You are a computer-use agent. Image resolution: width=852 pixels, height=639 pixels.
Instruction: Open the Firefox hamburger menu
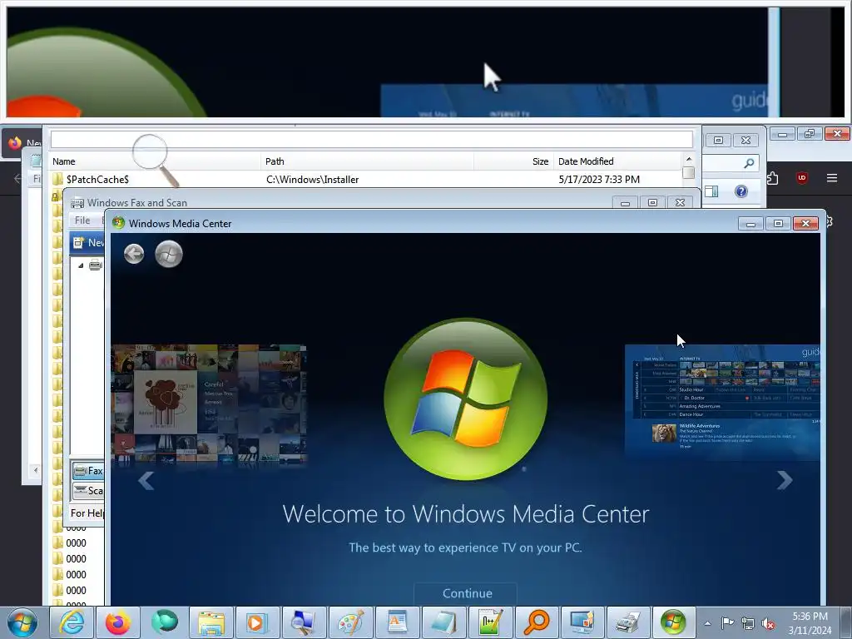click(x=832, y=178)
